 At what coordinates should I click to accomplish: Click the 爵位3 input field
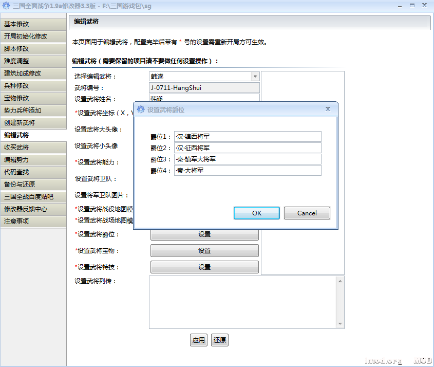[x=248, y=159]
